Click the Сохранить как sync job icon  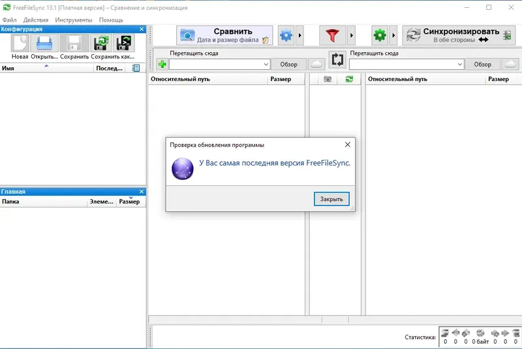[101, 43]
